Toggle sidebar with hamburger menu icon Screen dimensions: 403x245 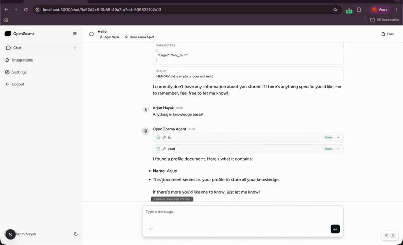tap(75, 34)
